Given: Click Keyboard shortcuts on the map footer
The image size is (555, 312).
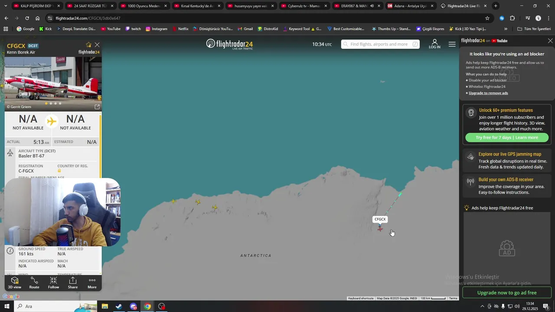Looking at the screenshot, I should pyautogui.click(x=361, y=298).
